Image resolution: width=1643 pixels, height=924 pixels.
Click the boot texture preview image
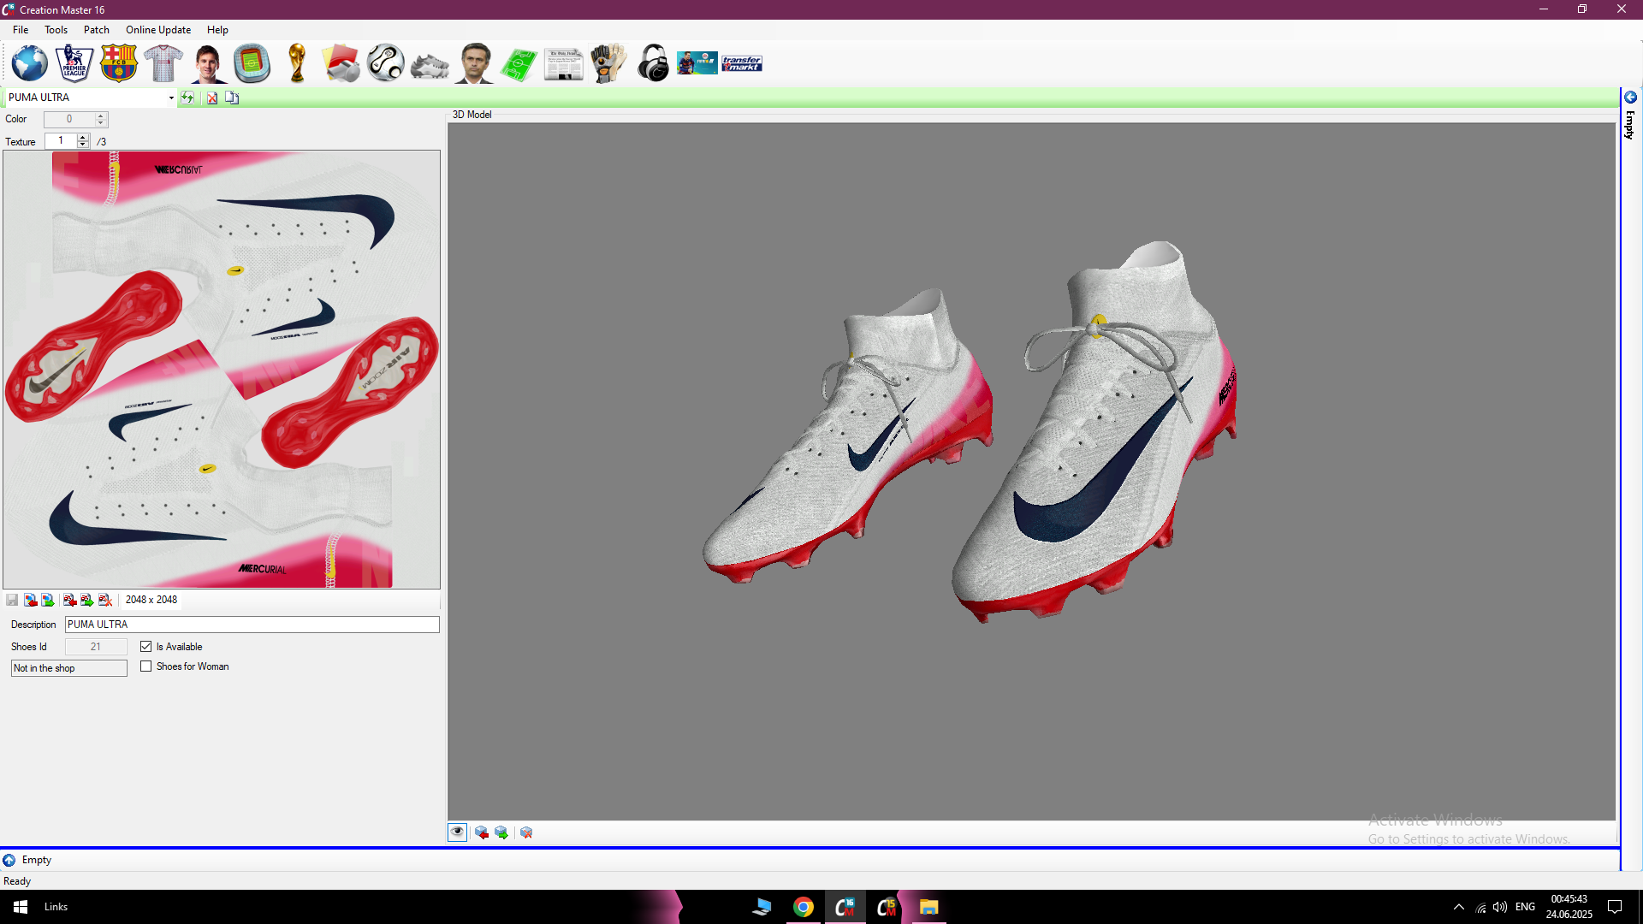[222, 370]
